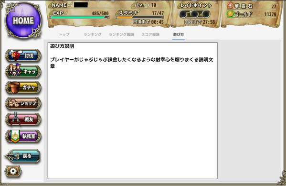Click the 遊び方説明 description text panel

(133, 111)
